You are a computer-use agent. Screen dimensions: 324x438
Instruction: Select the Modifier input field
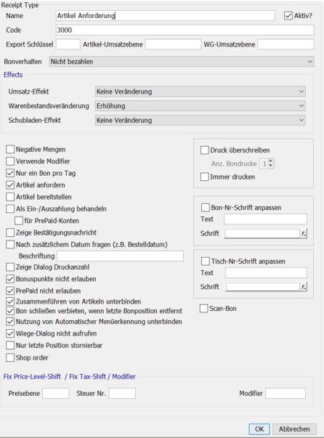(x=285, y=393)
